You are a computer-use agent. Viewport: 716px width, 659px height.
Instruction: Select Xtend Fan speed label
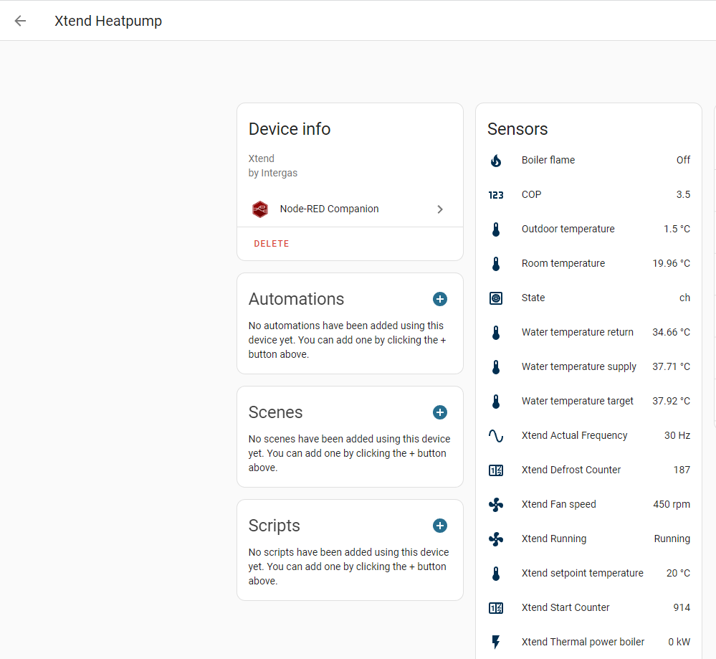[x=558, y=504]
